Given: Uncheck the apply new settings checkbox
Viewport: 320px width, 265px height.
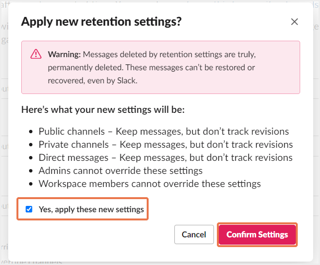Looking at the screenshot, I should 29,209.
